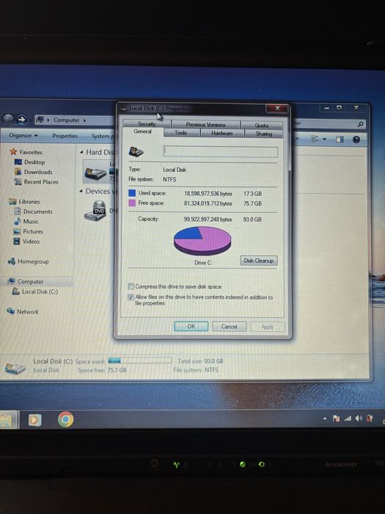
Task: Open the Quota tab
Action: point(262,126)
